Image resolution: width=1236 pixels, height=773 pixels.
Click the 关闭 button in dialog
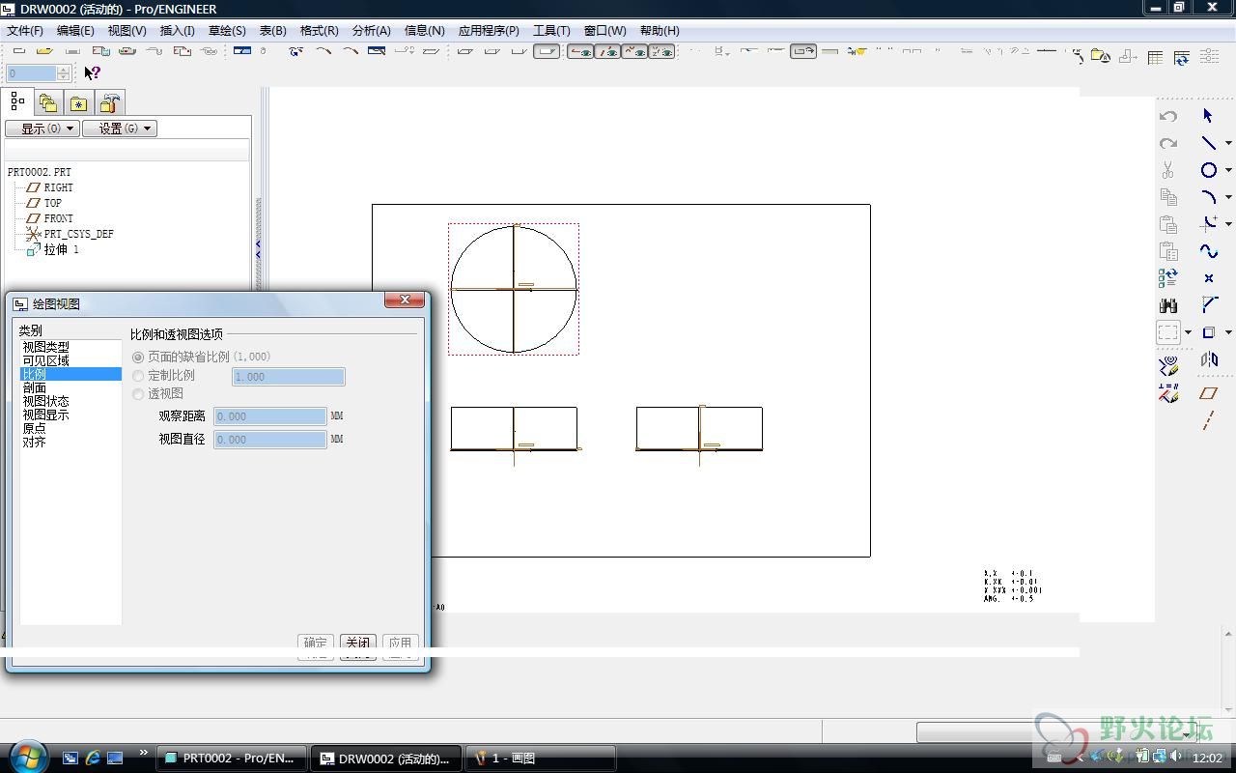[x=358, y=643]
